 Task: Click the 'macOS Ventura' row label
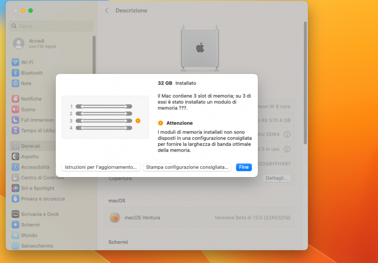(x=142, y=218)
